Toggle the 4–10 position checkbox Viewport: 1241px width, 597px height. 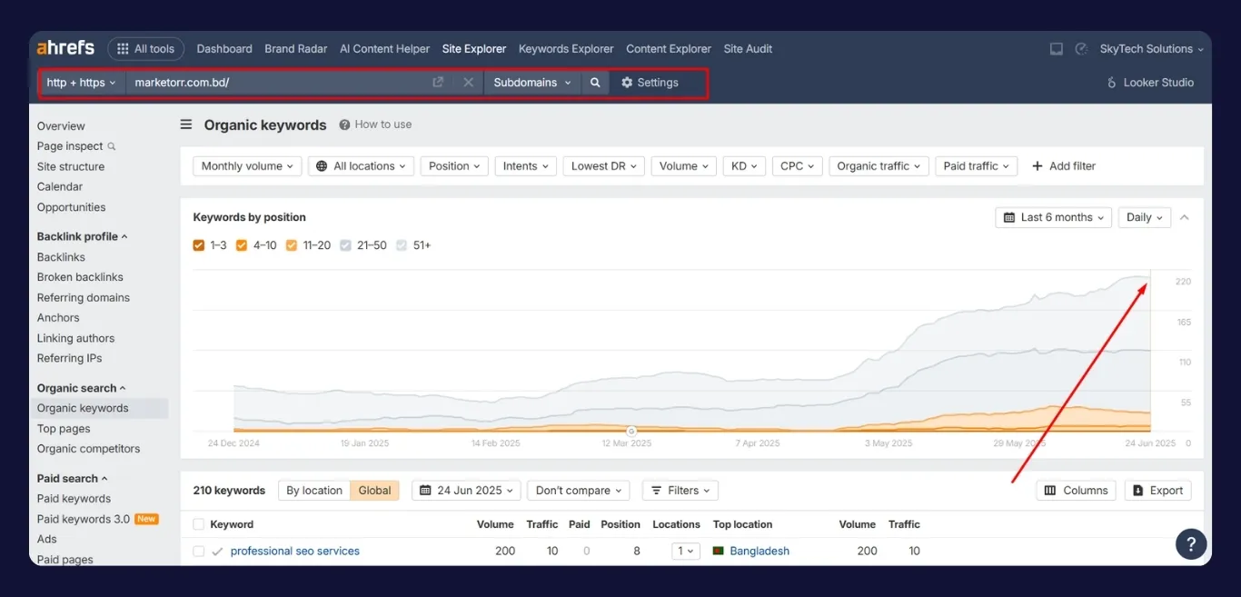coord(242,245)
